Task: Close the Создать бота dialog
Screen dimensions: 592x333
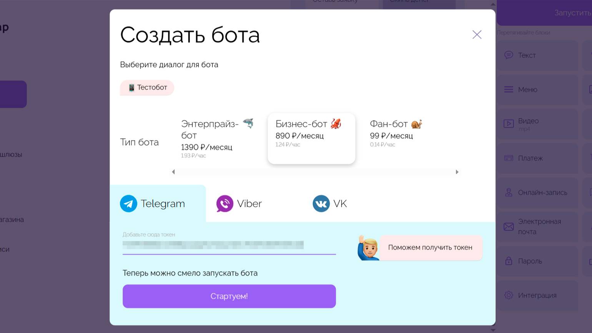Action: click(477, 35)
